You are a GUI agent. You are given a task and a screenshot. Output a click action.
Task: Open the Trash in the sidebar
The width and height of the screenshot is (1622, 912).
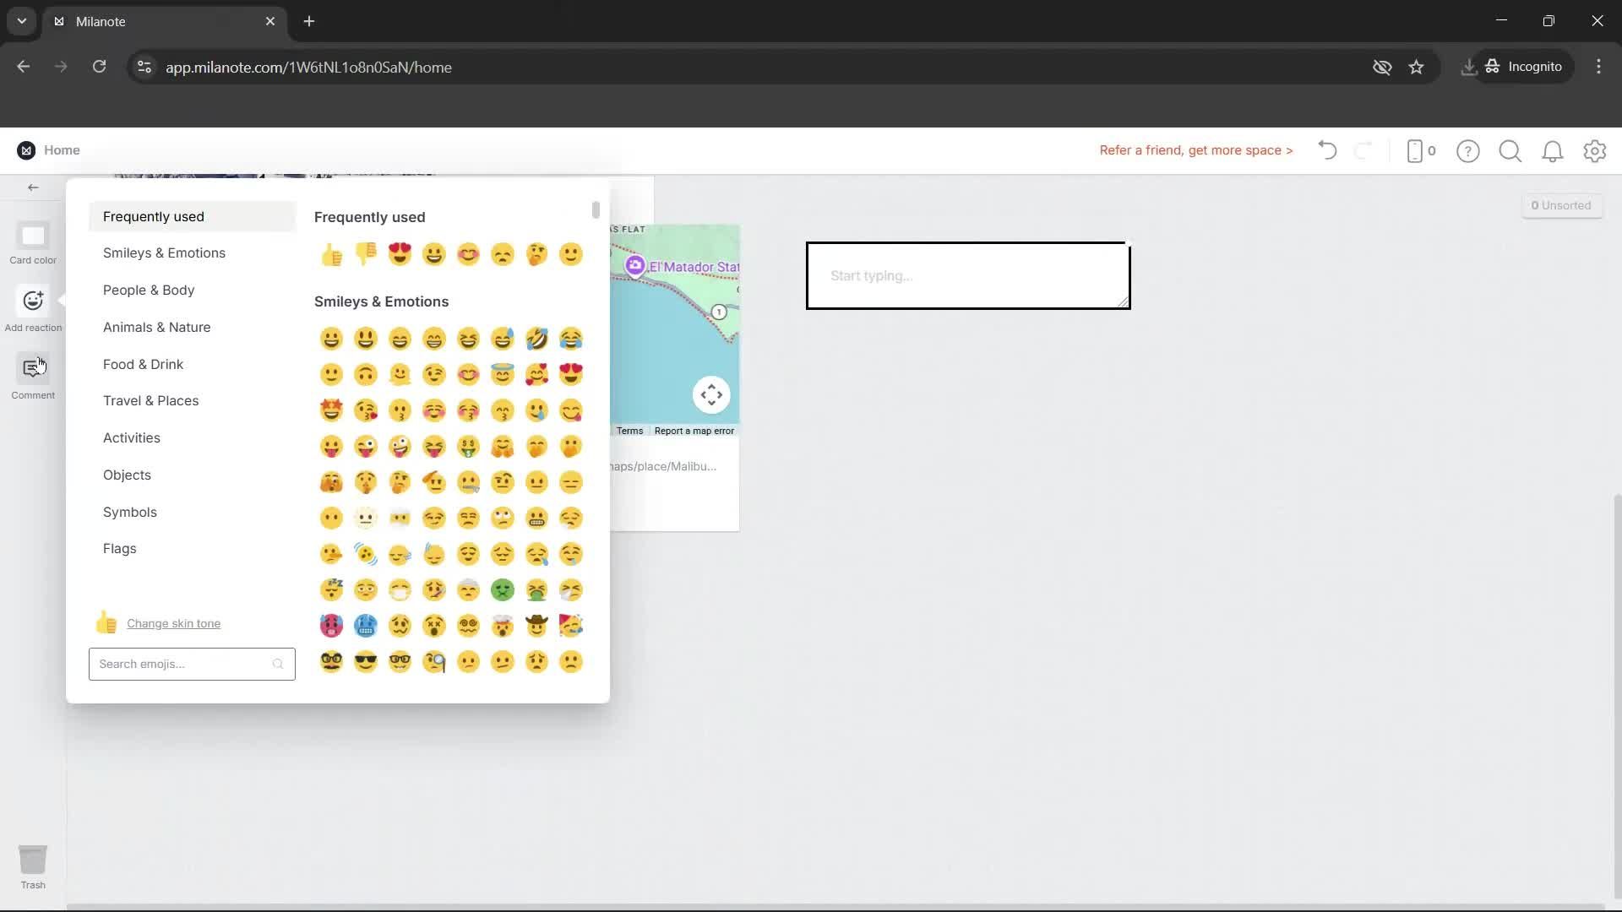(33, 860)
